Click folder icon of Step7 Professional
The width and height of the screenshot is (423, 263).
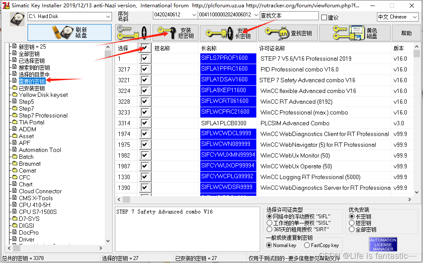[x=15, y=115]
